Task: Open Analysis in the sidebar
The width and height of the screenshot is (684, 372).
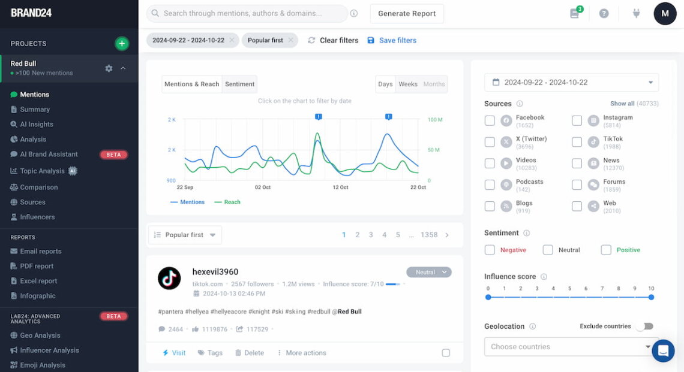Action: 33,140
